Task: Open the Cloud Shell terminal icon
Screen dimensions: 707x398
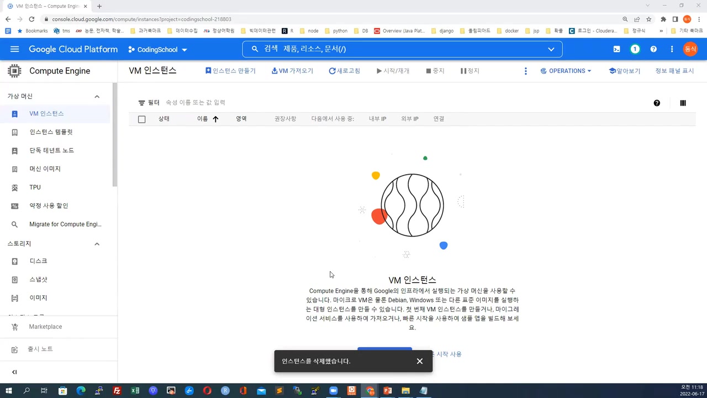Action: 616,49
